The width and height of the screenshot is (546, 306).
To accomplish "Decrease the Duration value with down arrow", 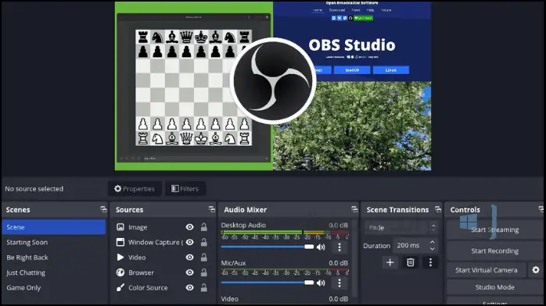I will click(432, 249).
